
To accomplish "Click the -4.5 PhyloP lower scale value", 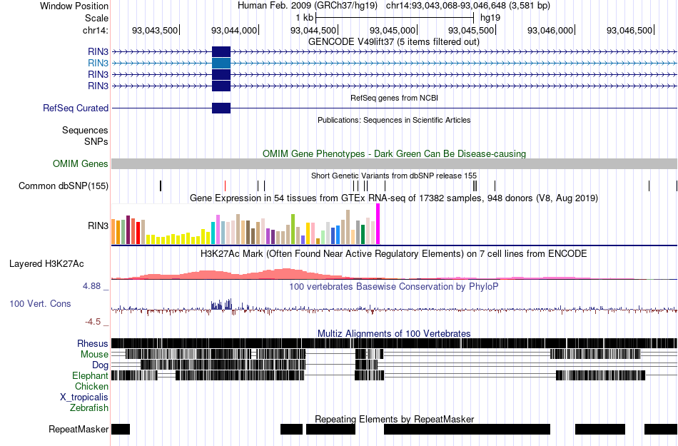I will pos(93,322).
